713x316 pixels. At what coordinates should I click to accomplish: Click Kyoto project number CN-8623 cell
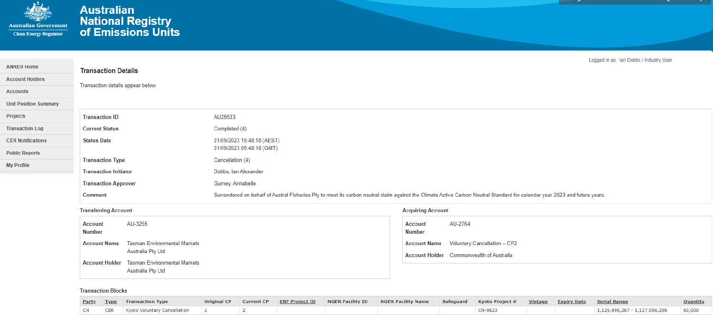(x=487, y=310)
